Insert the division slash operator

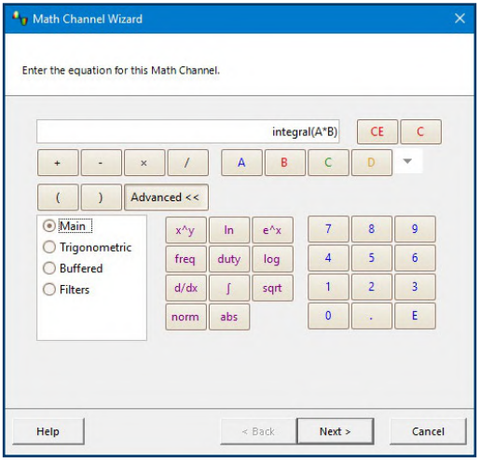point(187,162)
